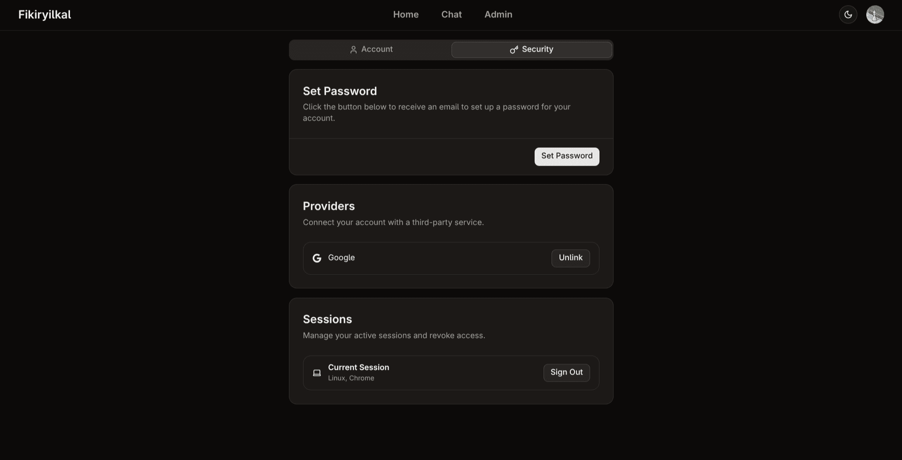Click the person icon on the Account tab
The height and width of the screenshot is (460, 902).
coord(353,49)
